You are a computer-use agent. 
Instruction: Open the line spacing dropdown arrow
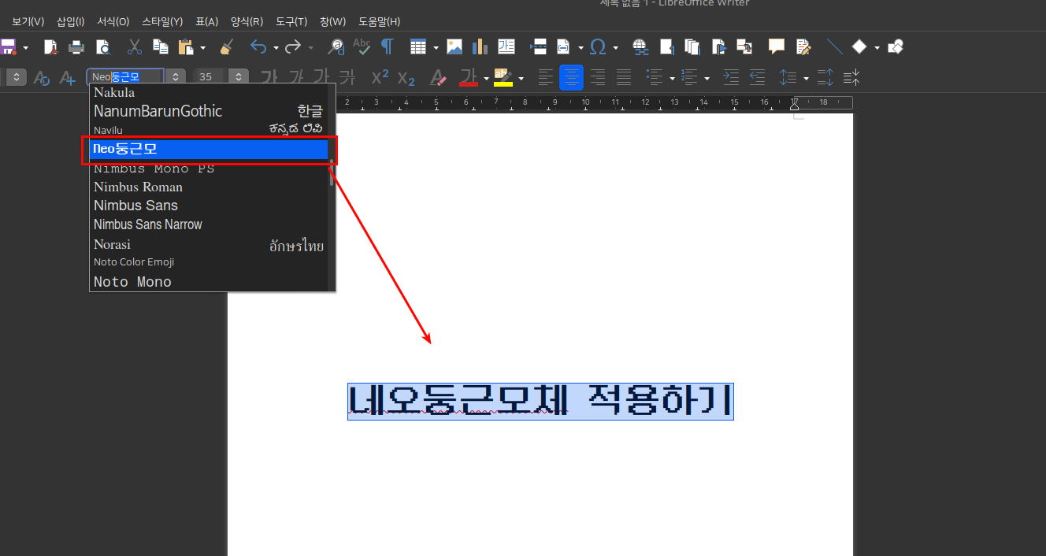click(806, 78)
